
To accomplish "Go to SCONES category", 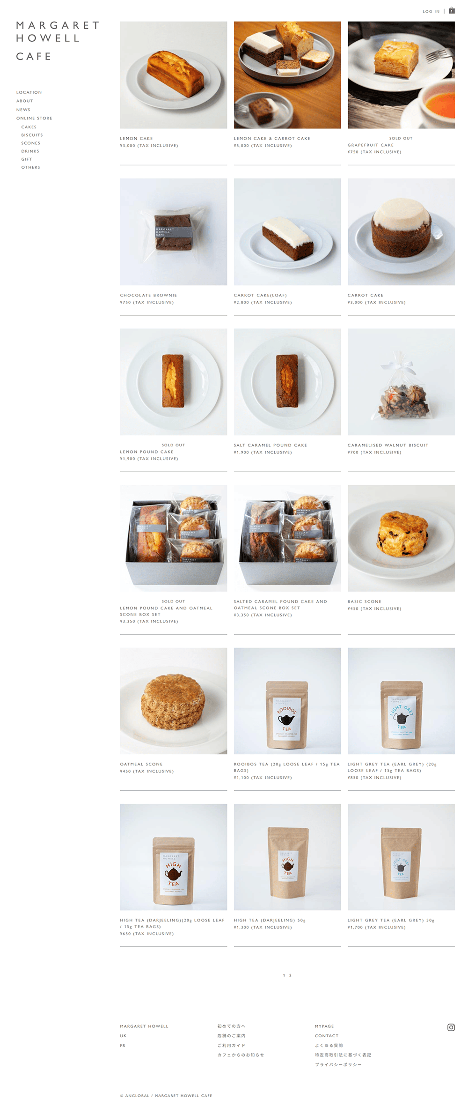I will pyautogui.click(x=31, y=143).
